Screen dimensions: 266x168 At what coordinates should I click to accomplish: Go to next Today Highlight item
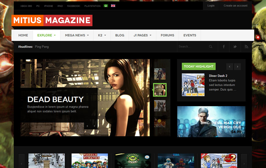[237, 67]
